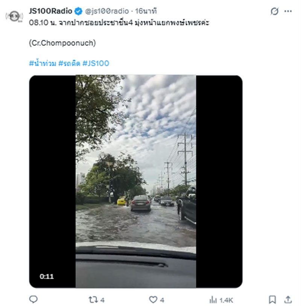This screenshot has height=306, width=301.
Task: Click the Grok icon beside More
Action: click(x=275, y=12)
